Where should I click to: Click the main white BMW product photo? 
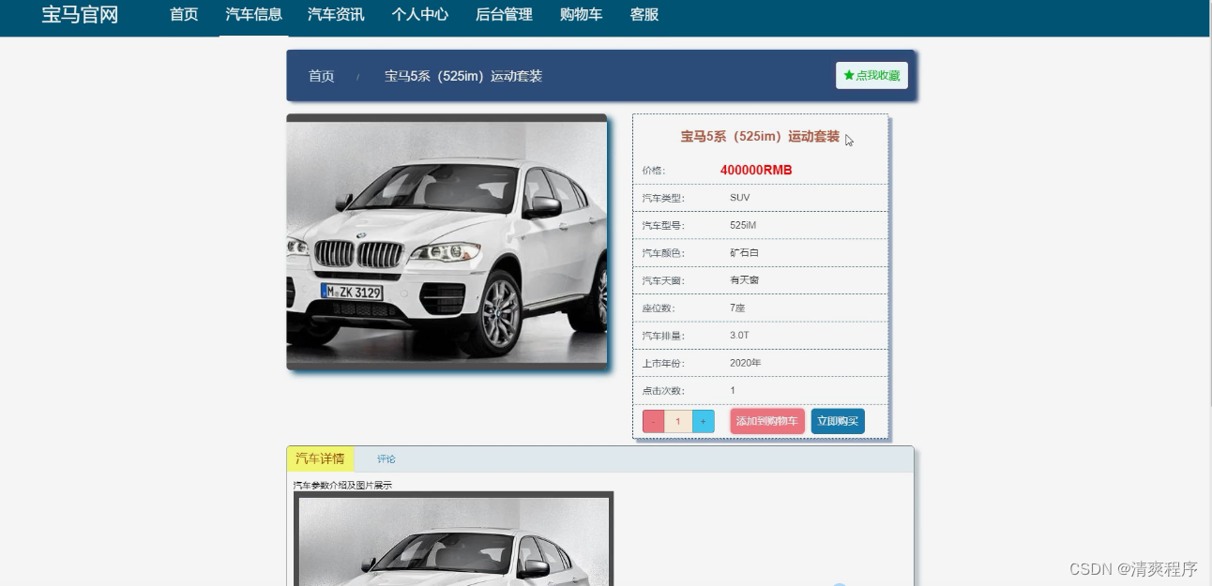tap(447, 243)
